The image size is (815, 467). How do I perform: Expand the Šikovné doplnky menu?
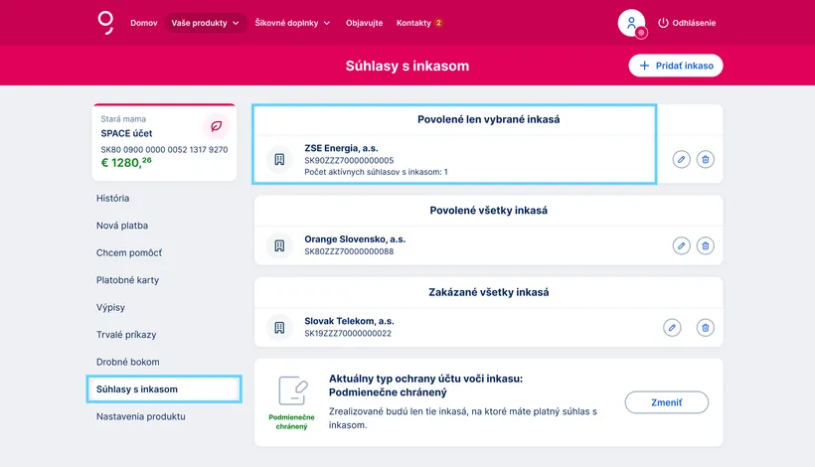point(292,23)
